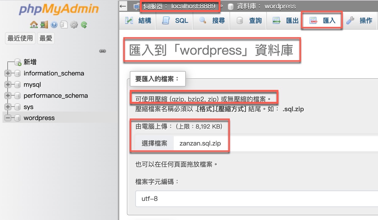
Task: Select wordpress in database list
Action: tap(39, 118)
